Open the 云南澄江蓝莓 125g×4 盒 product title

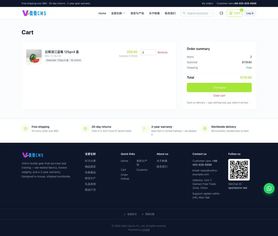(62, 52)
